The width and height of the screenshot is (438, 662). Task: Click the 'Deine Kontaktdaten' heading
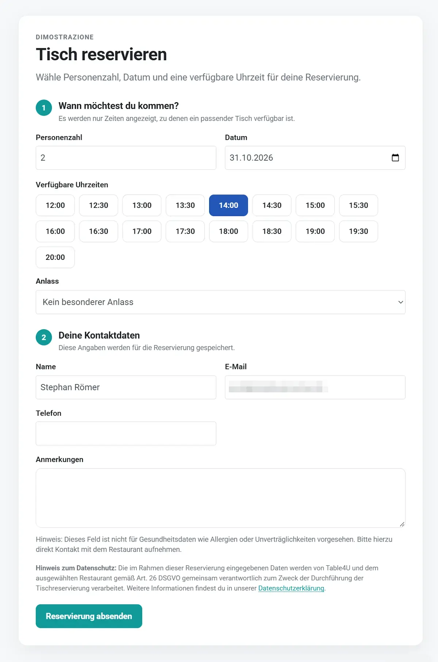pos(99,335)
